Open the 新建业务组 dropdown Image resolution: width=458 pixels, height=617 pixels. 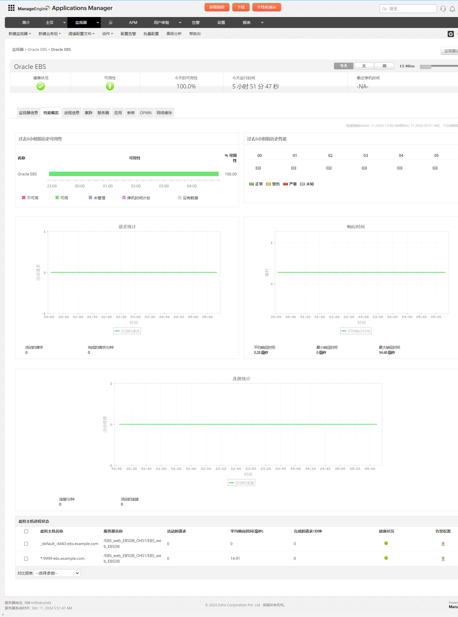(50, 34)
